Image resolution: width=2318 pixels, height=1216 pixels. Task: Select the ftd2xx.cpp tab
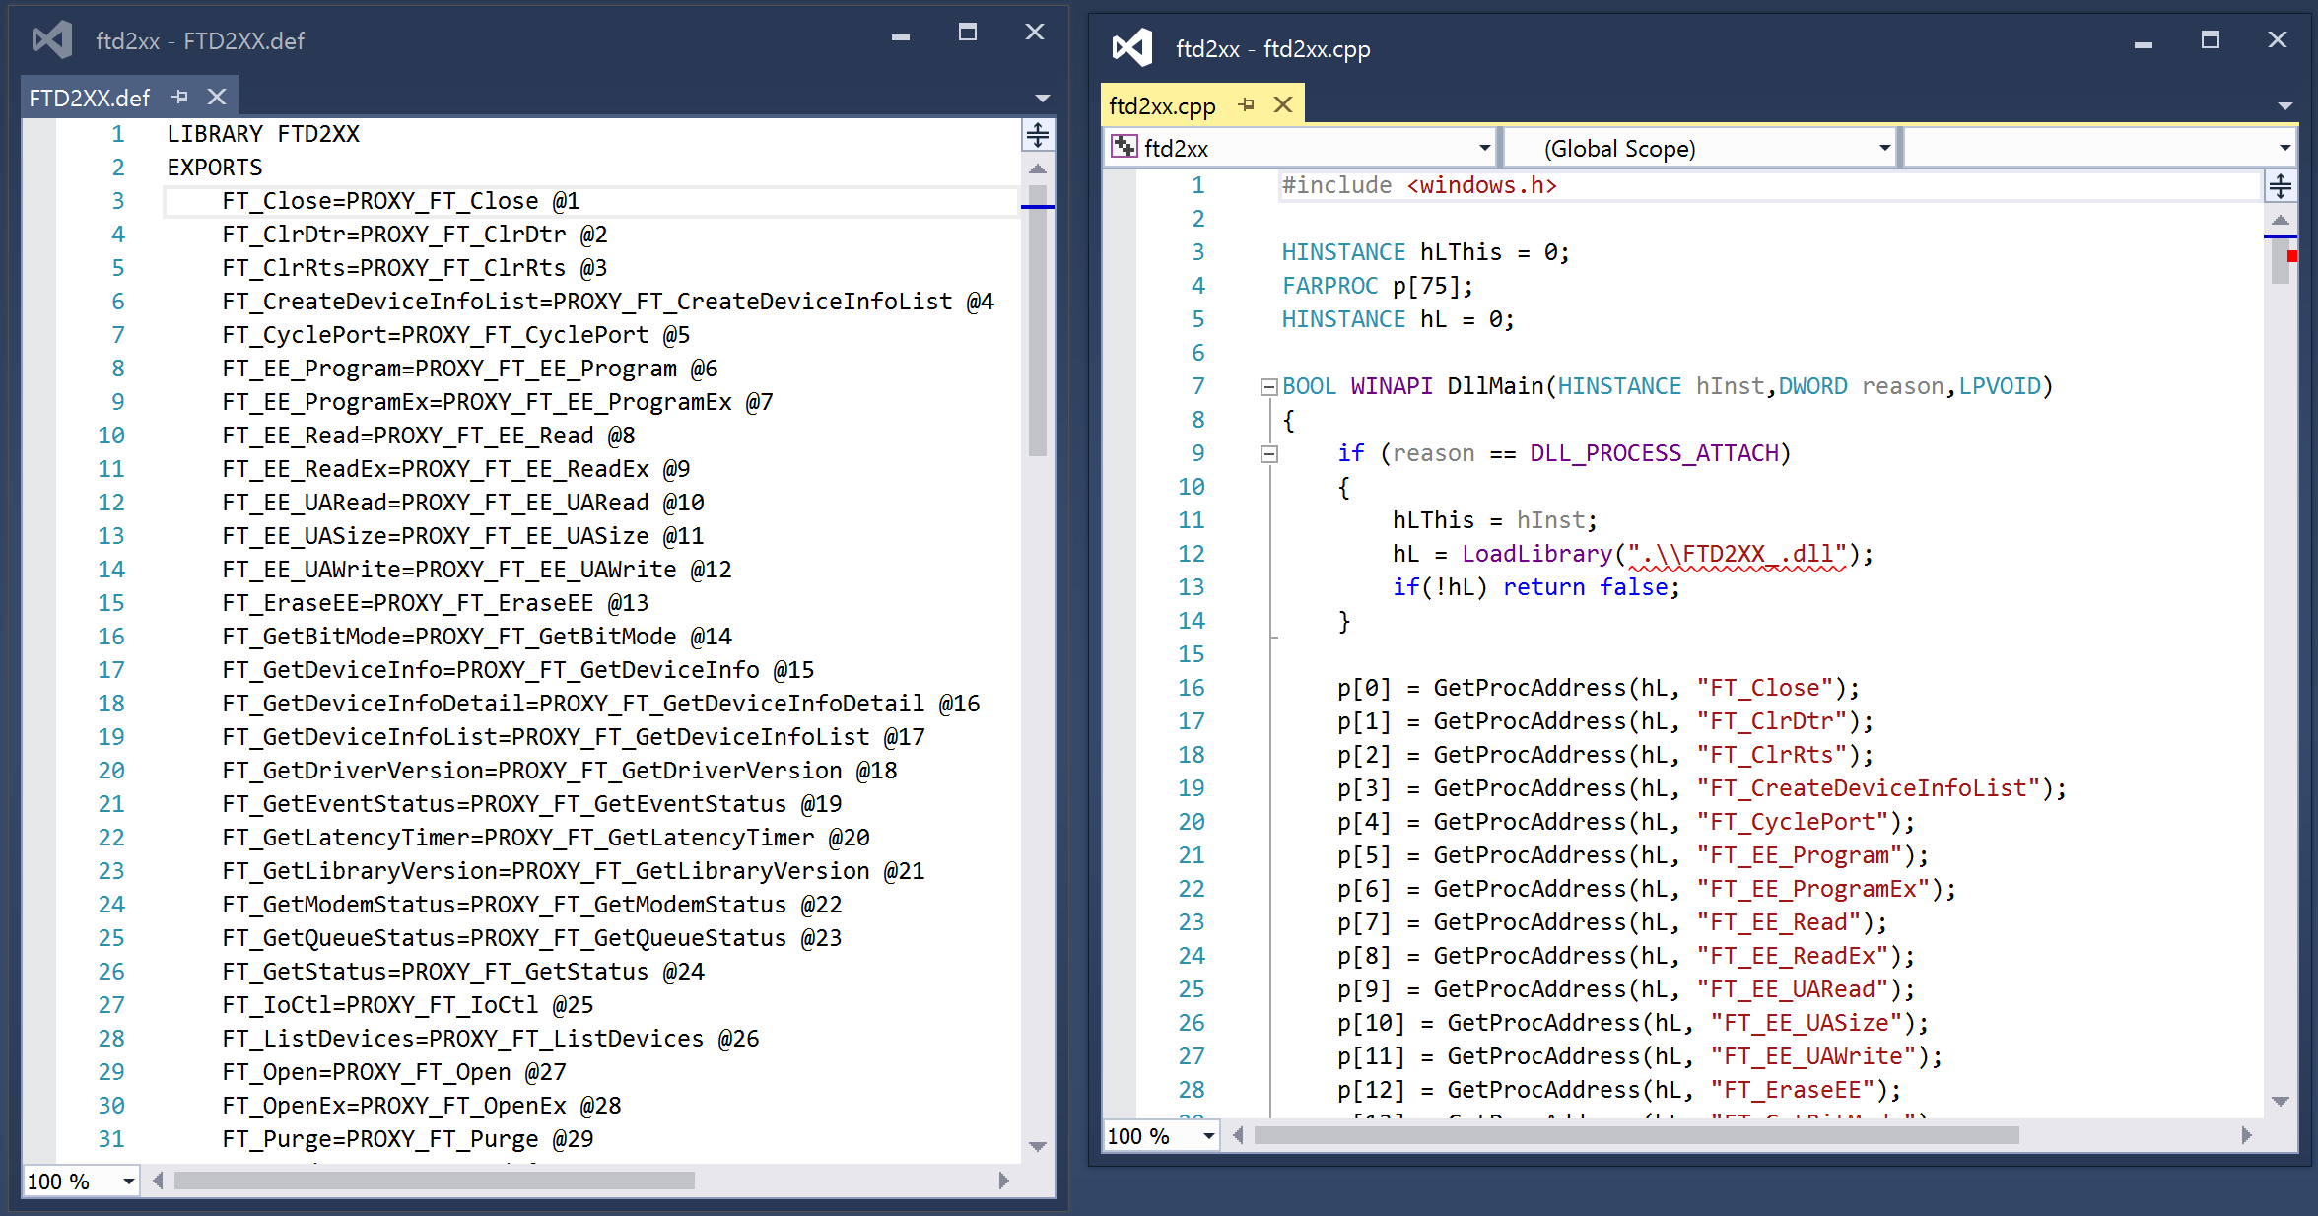click(1163, 105)
